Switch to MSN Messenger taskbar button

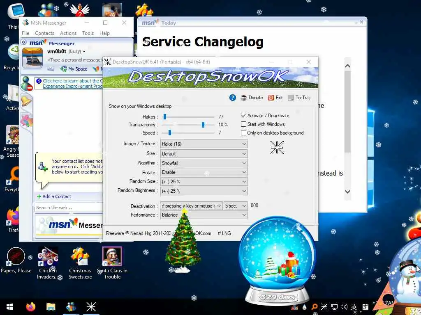pyautogui.click(x=71, y=307)
